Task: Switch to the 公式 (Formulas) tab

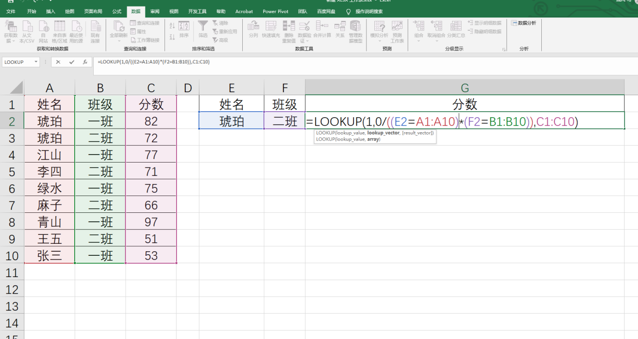Action: coord(117,11)
